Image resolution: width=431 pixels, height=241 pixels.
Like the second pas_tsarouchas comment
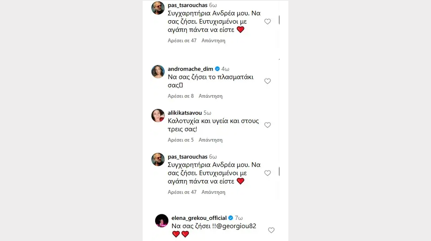click(267, 173)
